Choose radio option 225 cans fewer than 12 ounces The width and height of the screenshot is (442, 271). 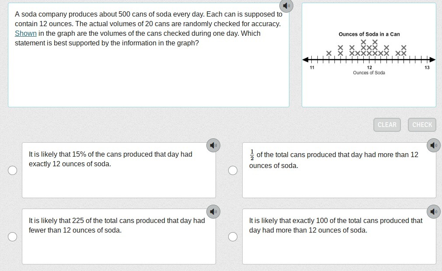12,237
